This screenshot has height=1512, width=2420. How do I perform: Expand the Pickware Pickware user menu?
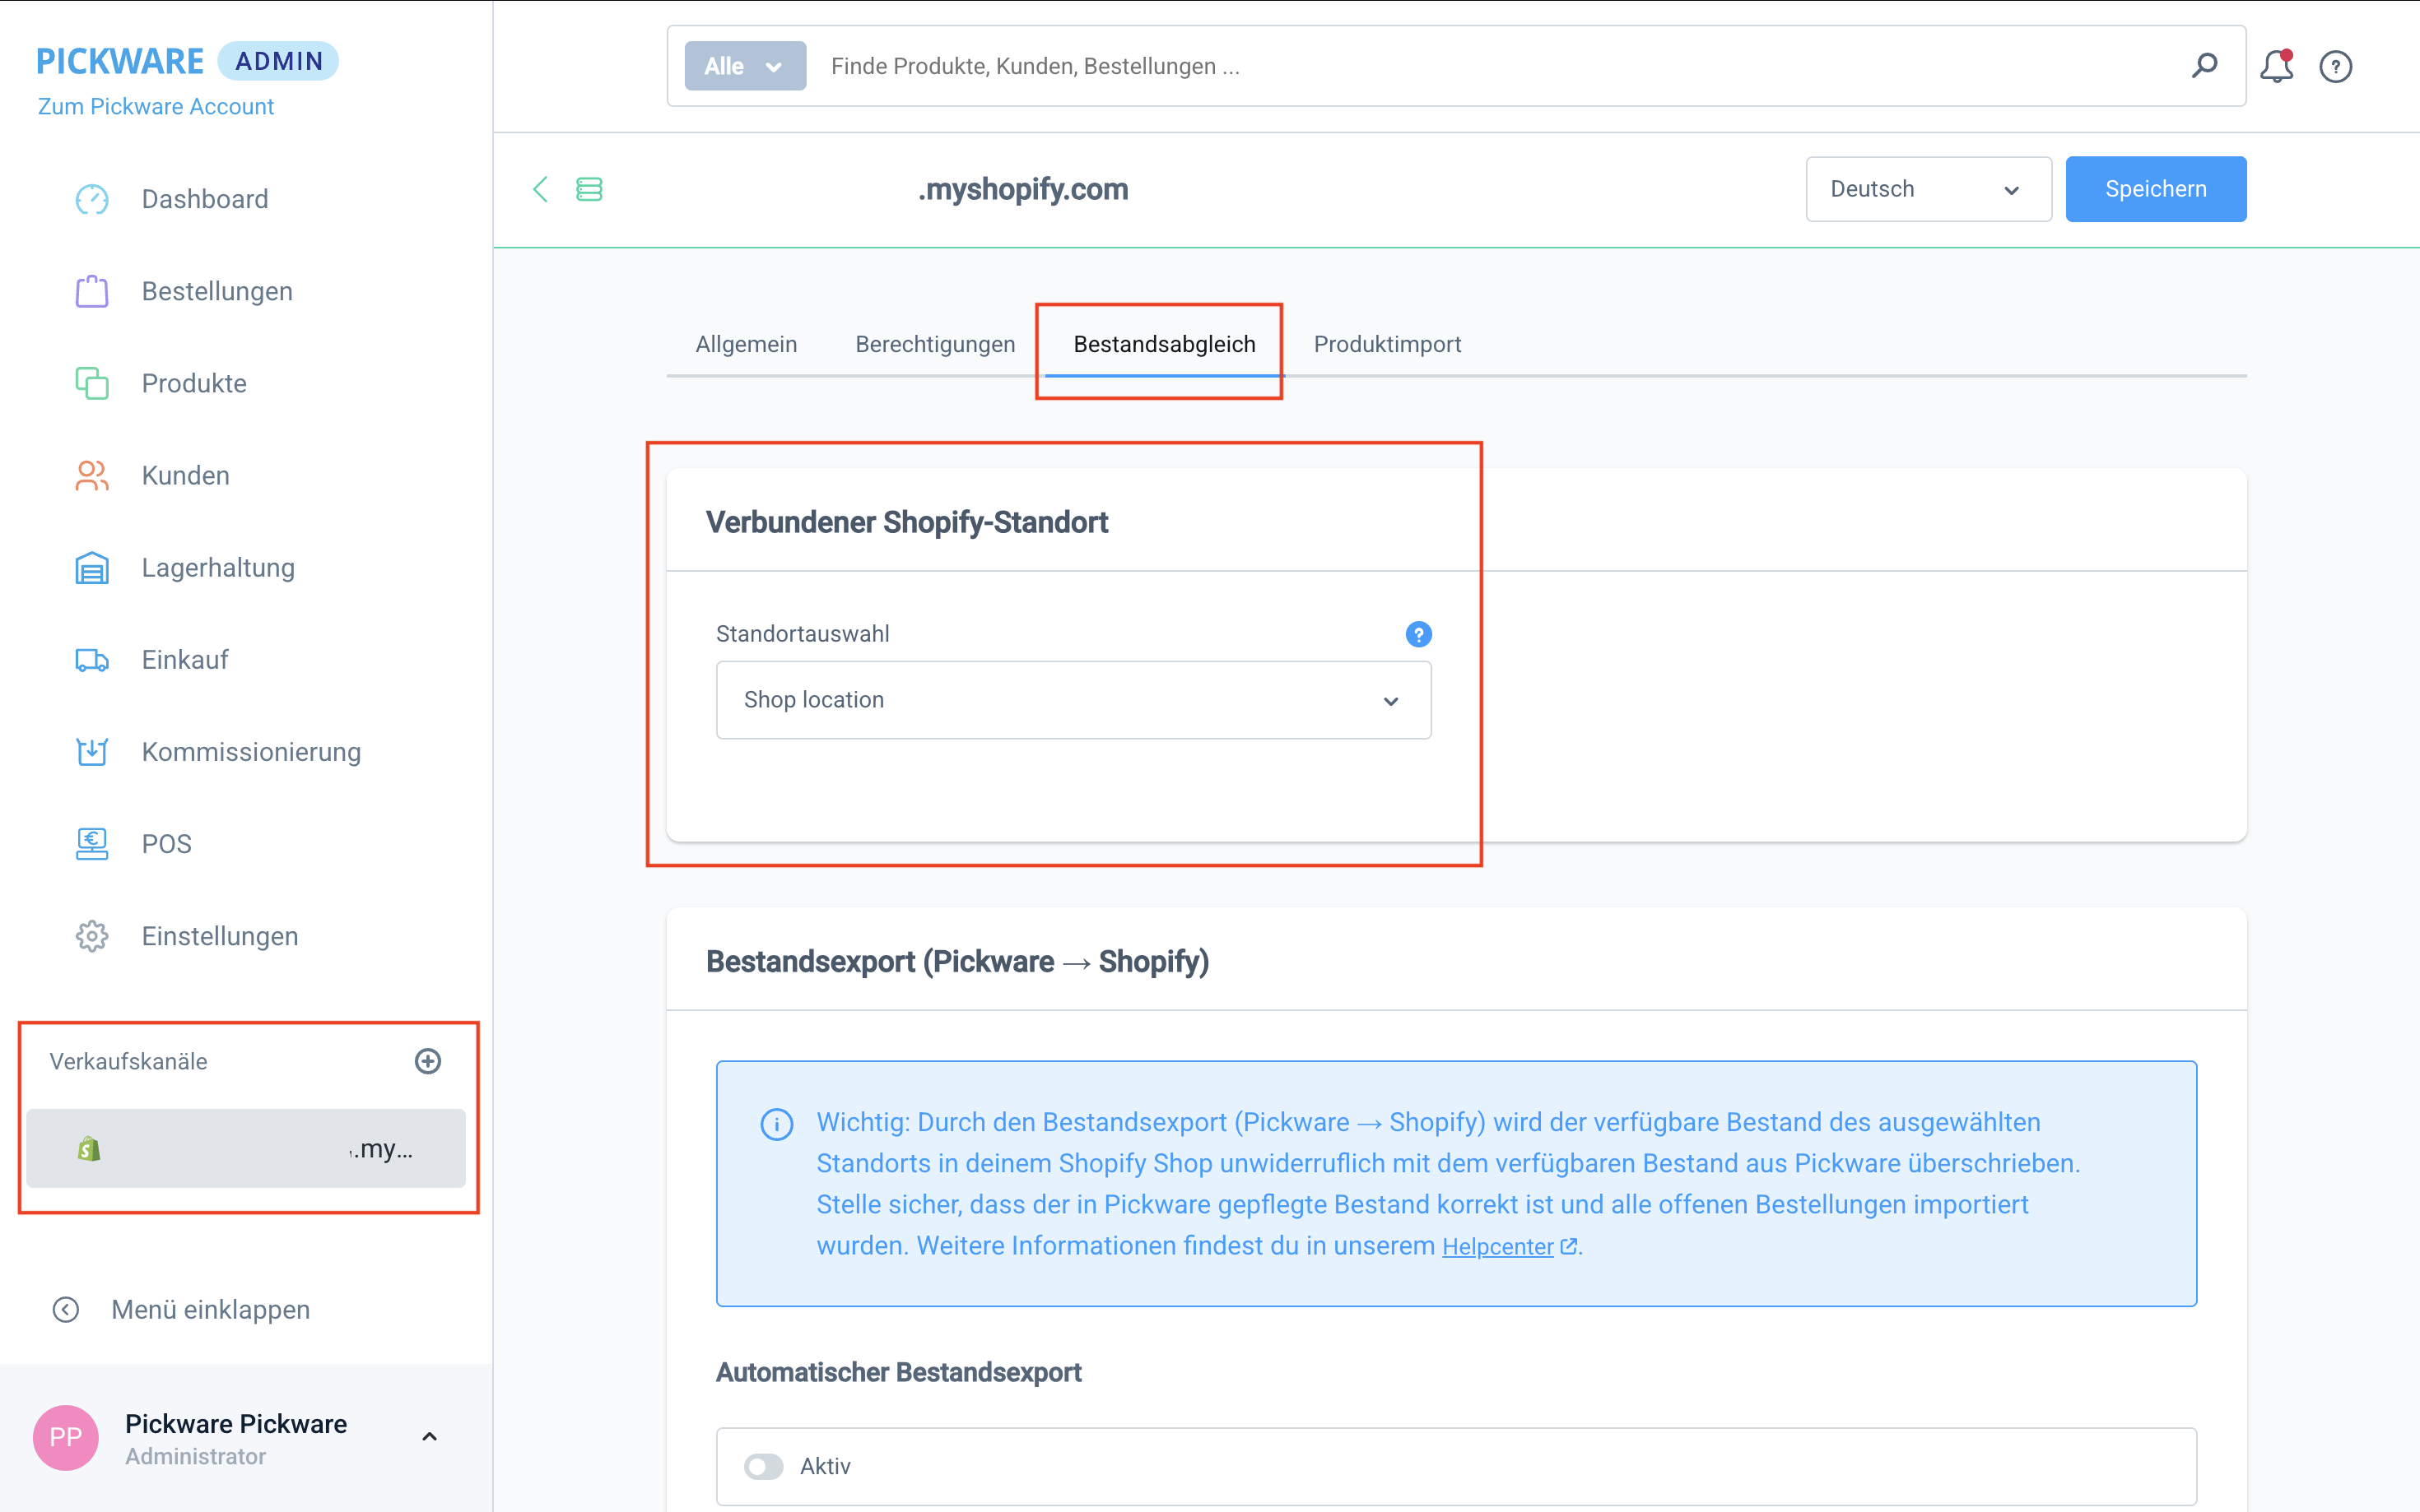click(x=430, y=1437)
